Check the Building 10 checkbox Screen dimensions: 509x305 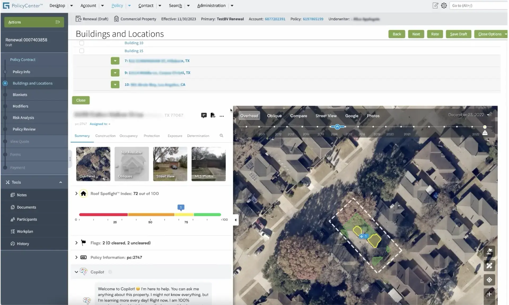point(82,43)
